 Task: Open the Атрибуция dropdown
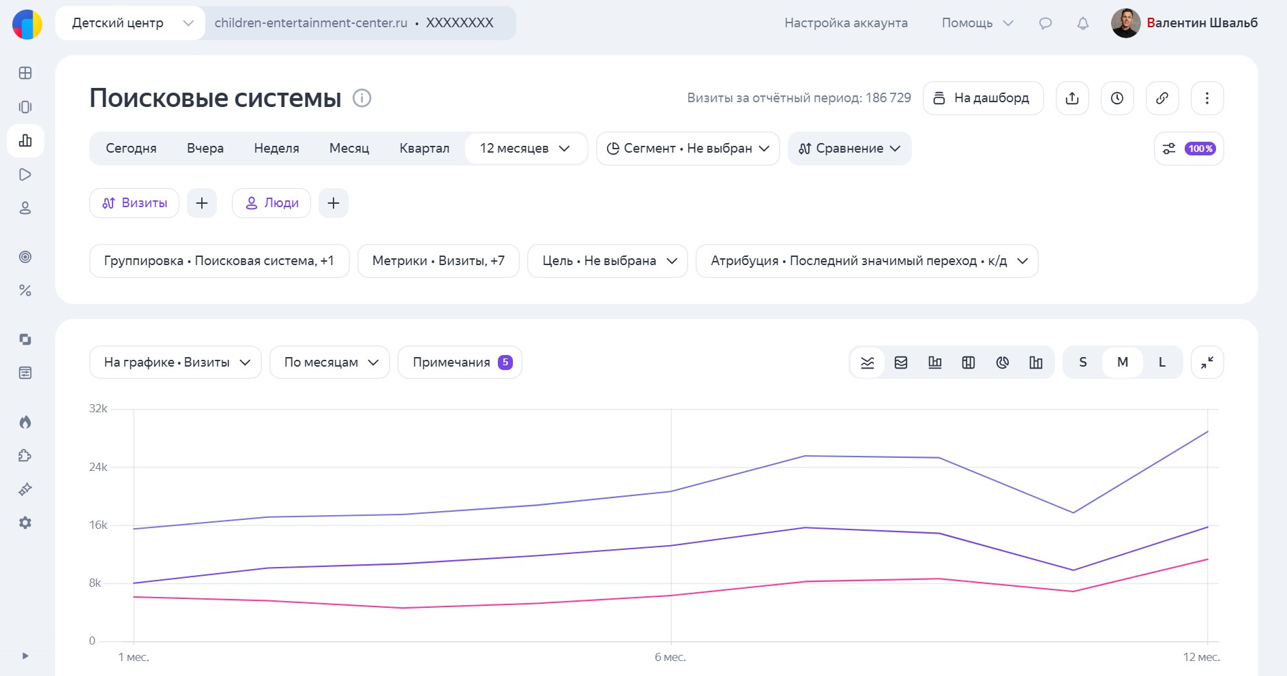point(867,261)
